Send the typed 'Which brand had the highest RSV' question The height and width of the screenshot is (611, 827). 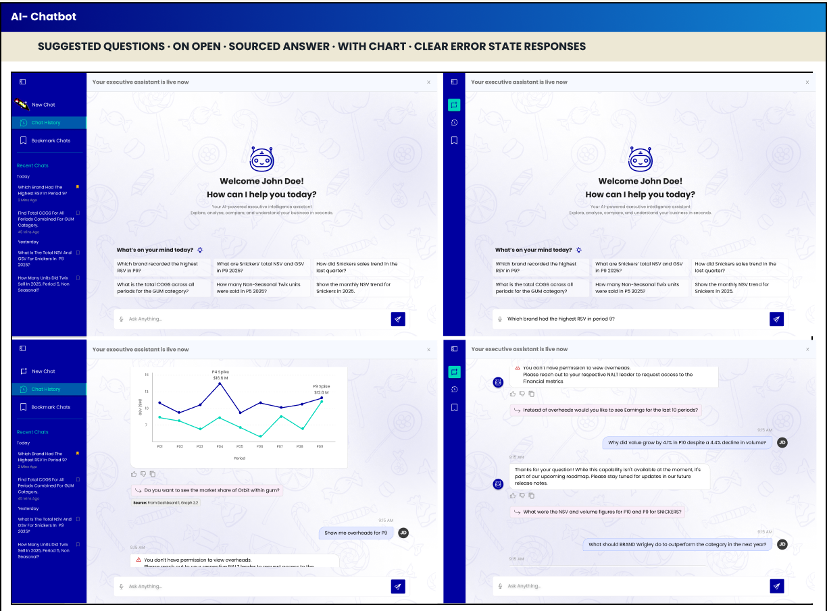click(776, 319)
